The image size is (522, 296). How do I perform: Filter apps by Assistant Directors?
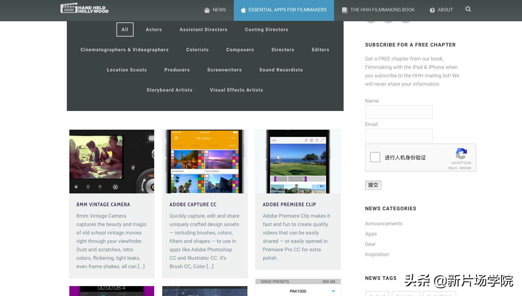(203, 30)
